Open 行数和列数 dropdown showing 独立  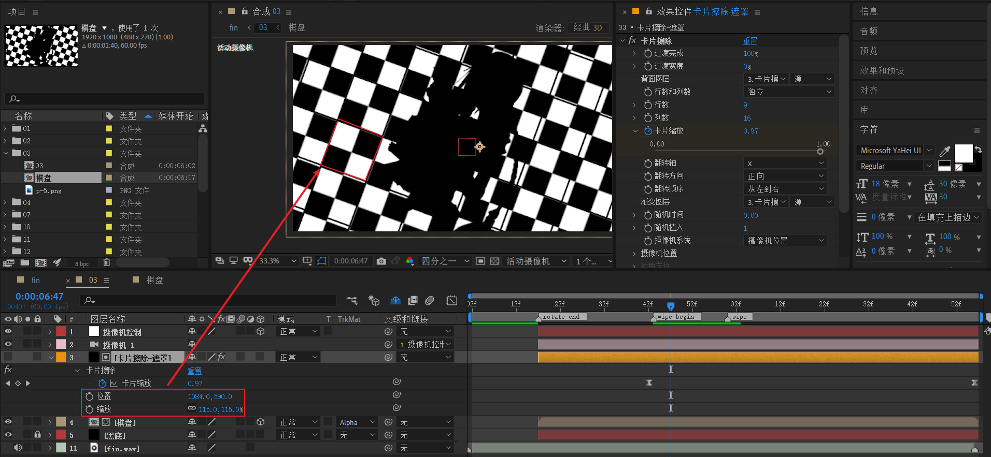[789, 92]
